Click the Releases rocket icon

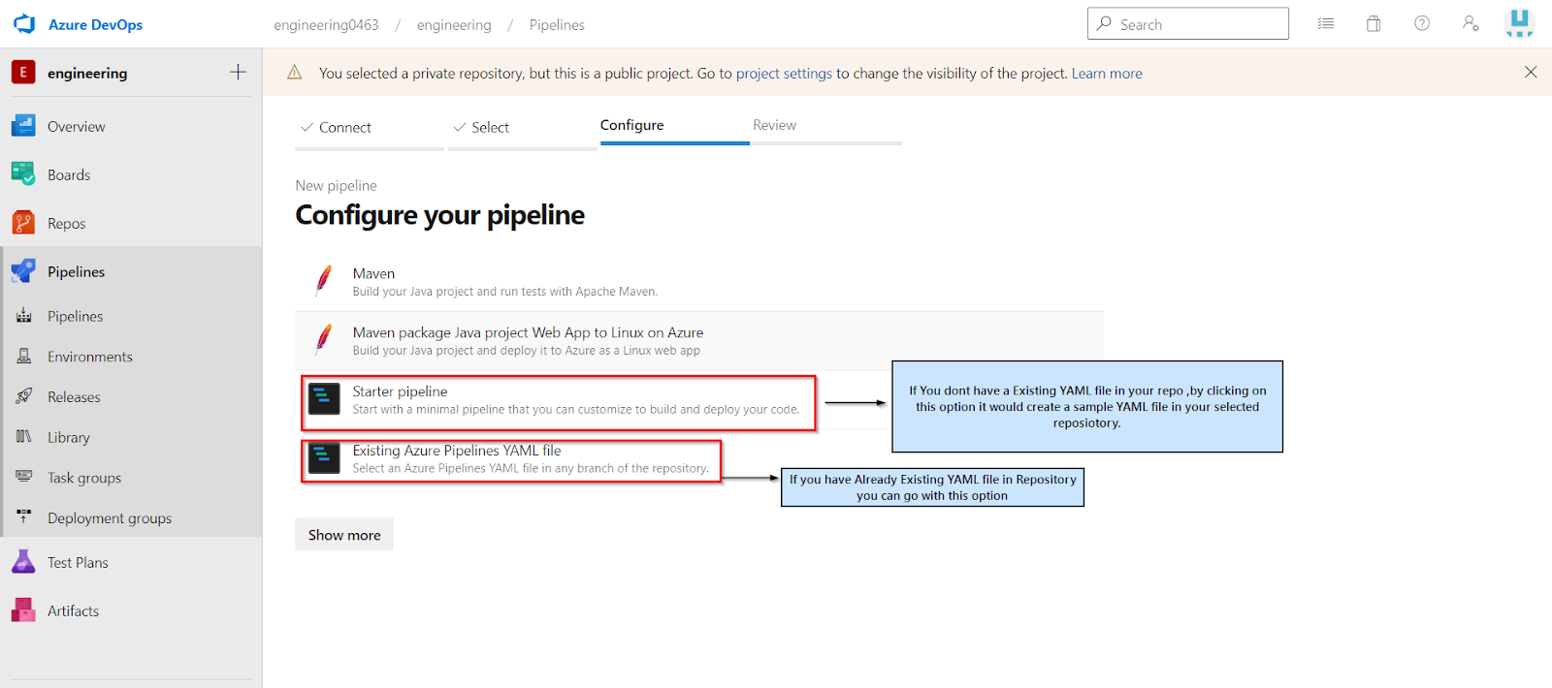[24, 397]
